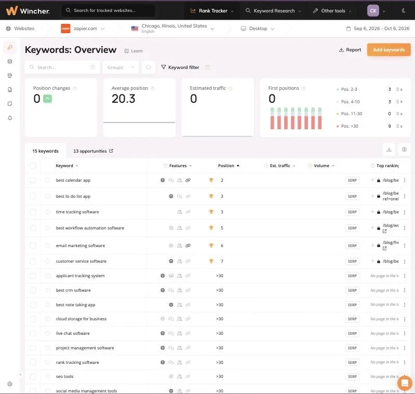Image resolution: width=415 pixels, height=394 pixels.
Task: Select the 15 keywords tab
Action: coord(45,151)
